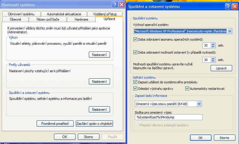Click the Složka pro omezený výpis field
Viewport: 239px width, 144px height.
click(169, 117)
